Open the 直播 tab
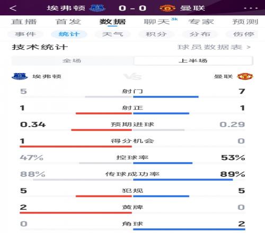Image resolution: width=265 pixels, height=233 pixels. (x=24, y=22)
